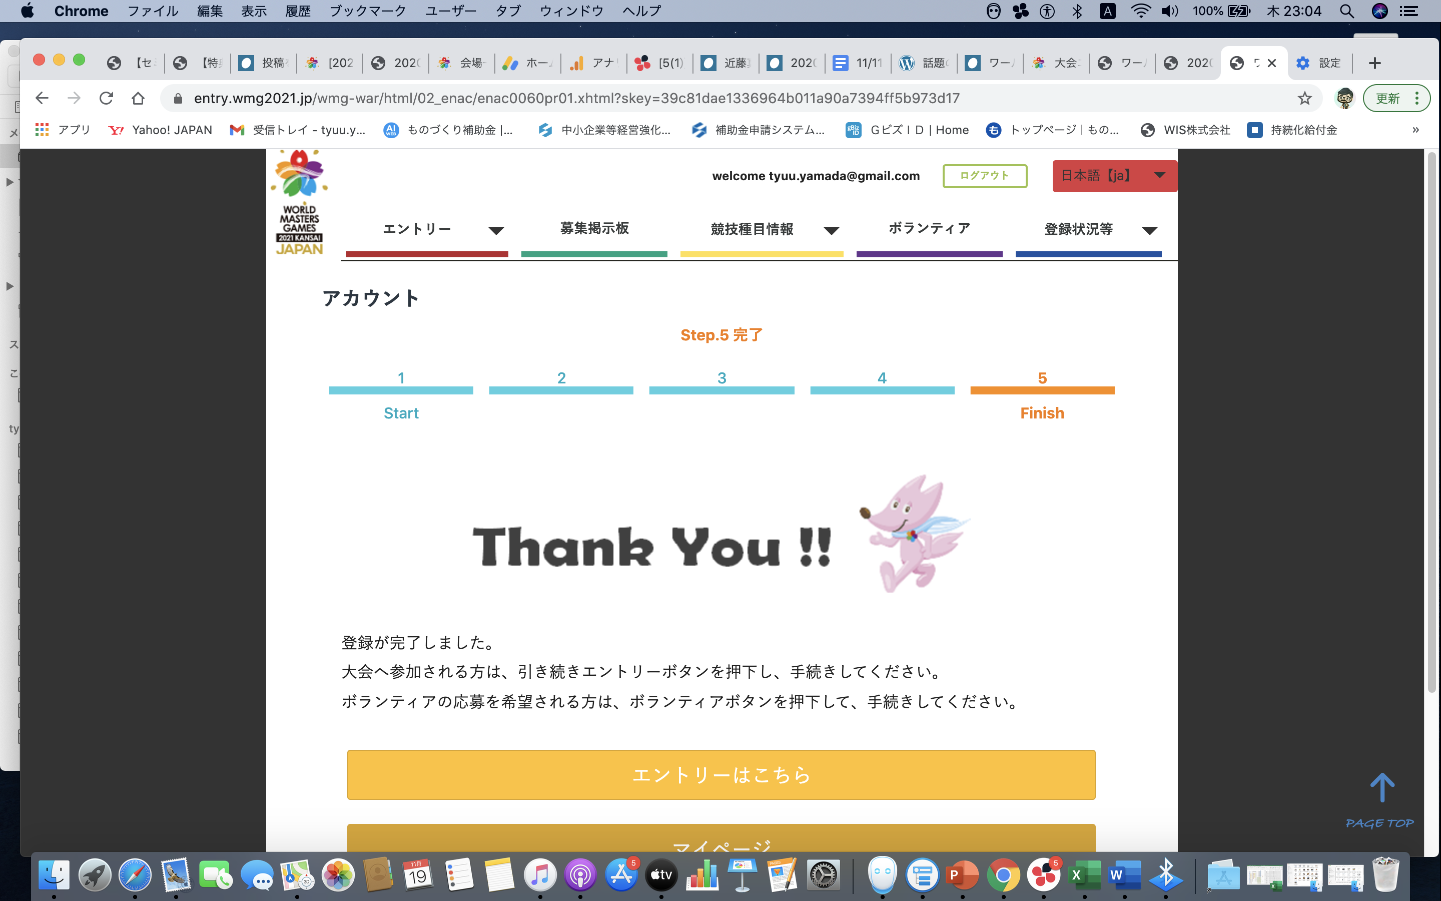The height and width of the screenshot is (901, 1441).
Task: Open the App Store Dock icon
Action: 621,875
